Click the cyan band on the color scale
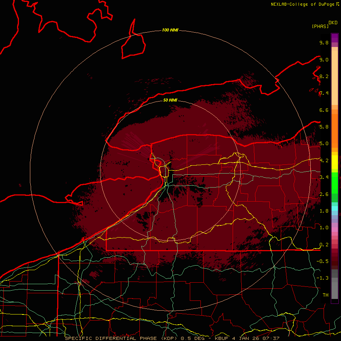The width and height of the screenshot is (341, 341). [x=335, y=208]
